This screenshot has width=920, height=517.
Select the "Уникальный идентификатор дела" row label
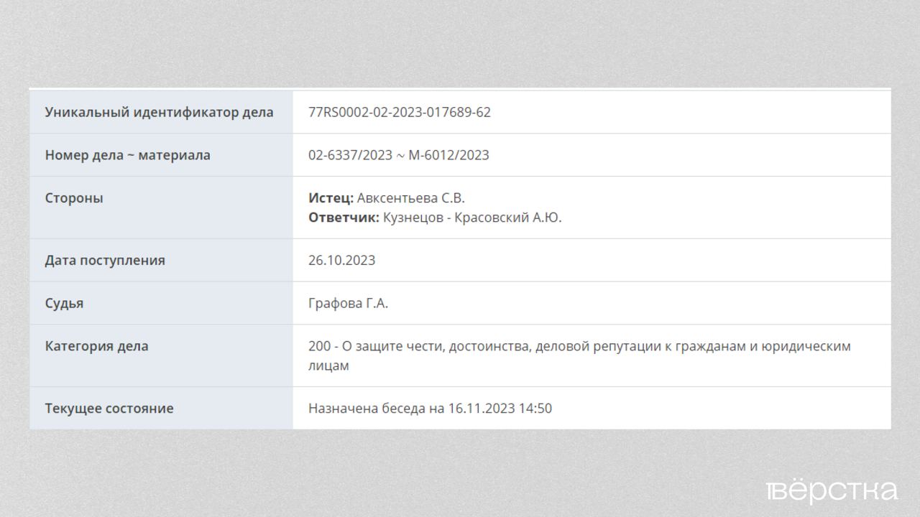point(159,112)
